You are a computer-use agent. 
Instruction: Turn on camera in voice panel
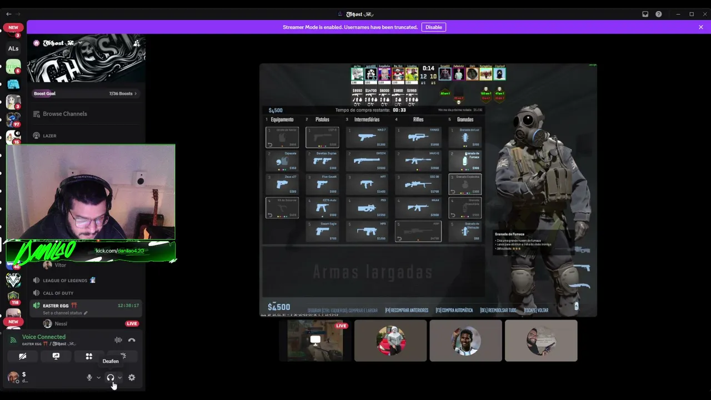coord(23,356)
